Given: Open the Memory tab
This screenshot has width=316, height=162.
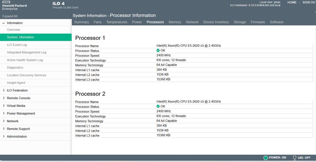Looking at the screenshot, I should point(175,22).
